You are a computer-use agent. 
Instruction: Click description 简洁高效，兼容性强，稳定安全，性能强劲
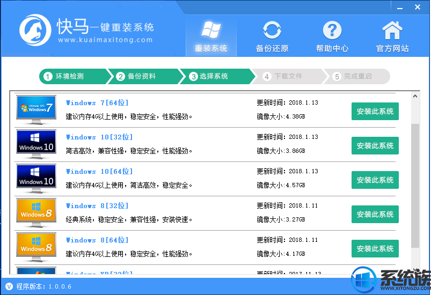[129, 151]
